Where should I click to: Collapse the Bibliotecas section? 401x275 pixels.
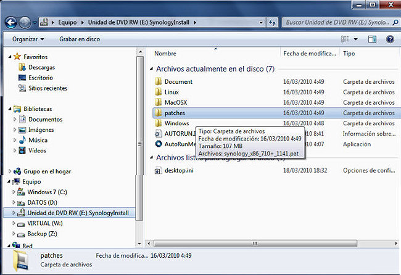[10, 109]
